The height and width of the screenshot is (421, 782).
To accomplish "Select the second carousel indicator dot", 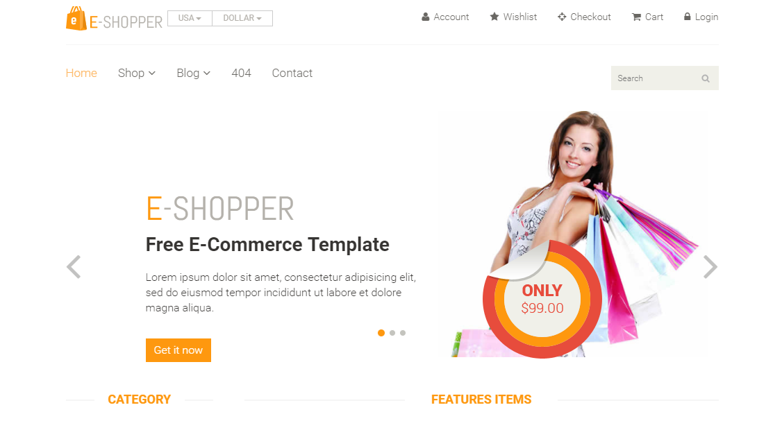I will [x=392, y=333].
